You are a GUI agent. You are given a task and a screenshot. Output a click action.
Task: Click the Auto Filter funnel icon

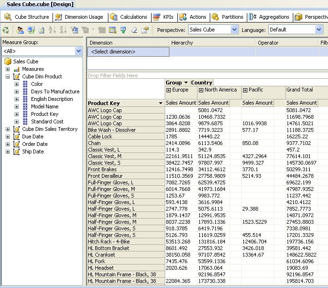point(74,30)
